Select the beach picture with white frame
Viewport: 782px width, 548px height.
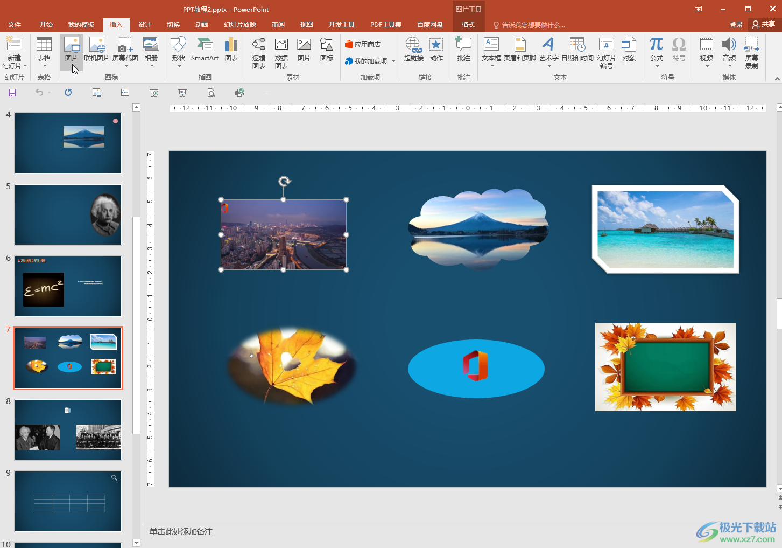[665, 230]
